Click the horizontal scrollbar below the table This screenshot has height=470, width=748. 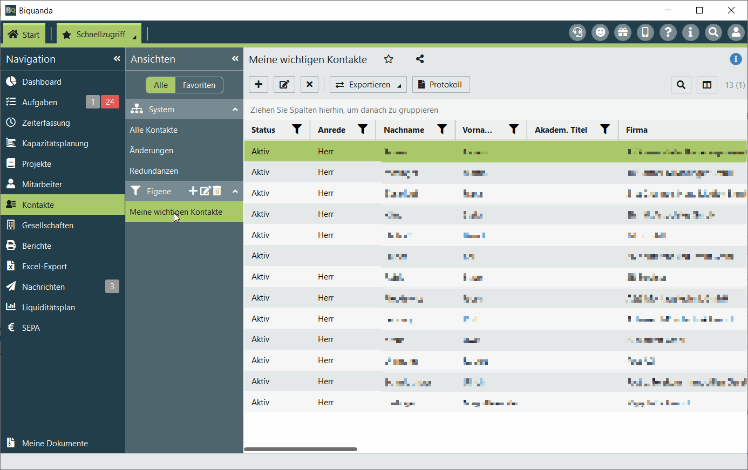click(x=301, y=449)
